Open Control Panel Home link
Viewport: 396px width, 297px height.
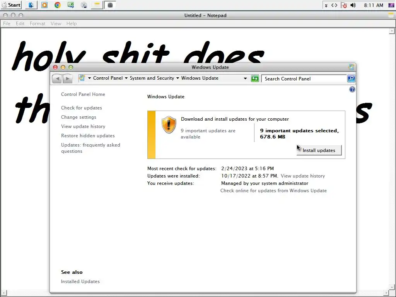click(83, 94)
